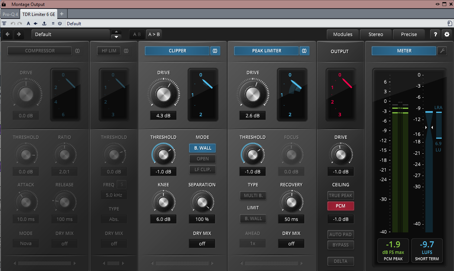Select True Peak ceiling mode
Screen dimensions: 454x271
341,196
